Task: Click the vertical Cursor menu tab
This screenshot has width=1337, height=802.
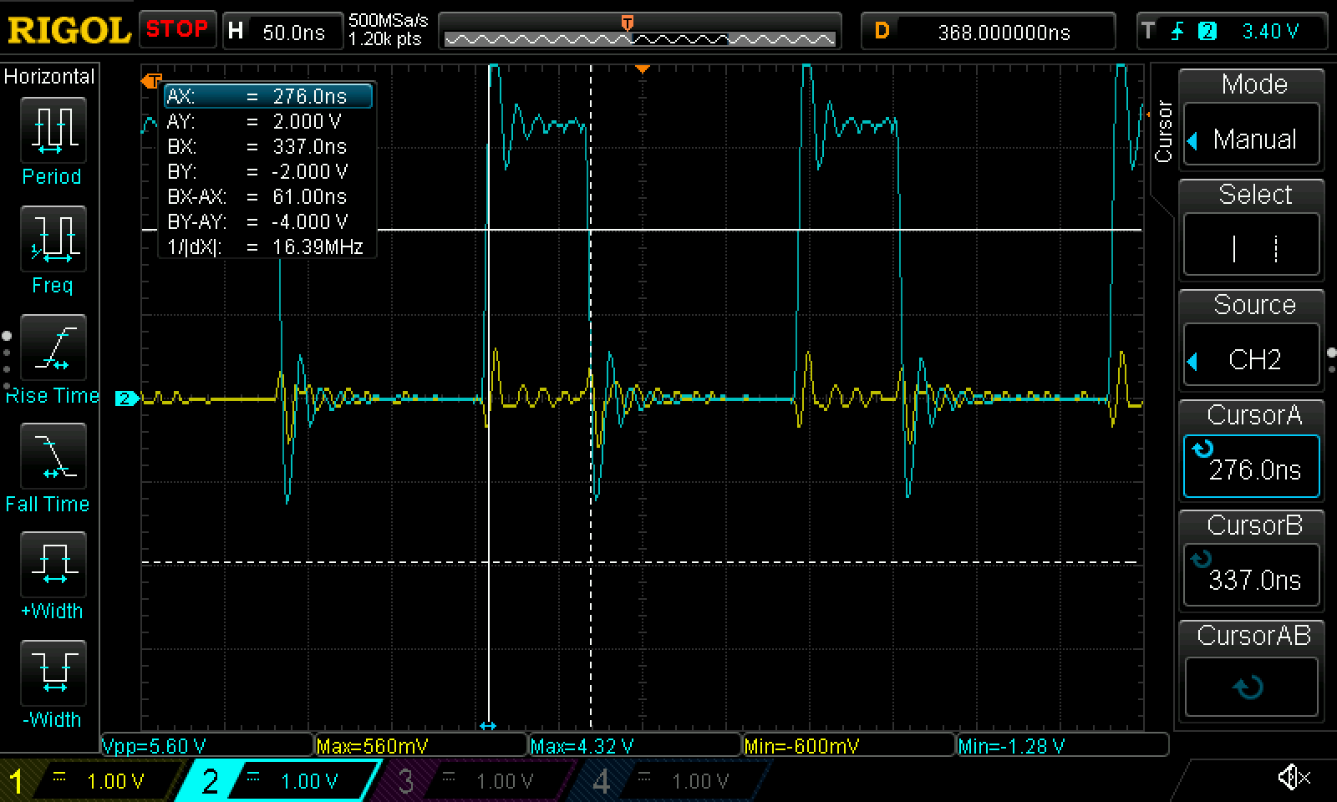Action: tap(1163, 131)
